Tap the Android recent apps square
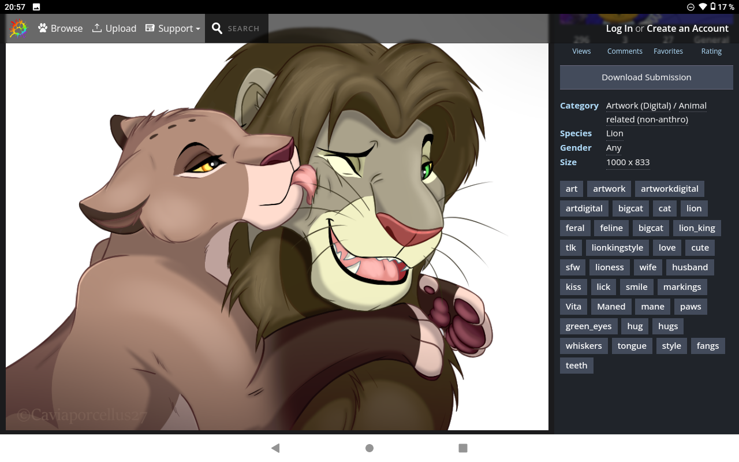The image size is (739, 462). (x=463, y=448)
